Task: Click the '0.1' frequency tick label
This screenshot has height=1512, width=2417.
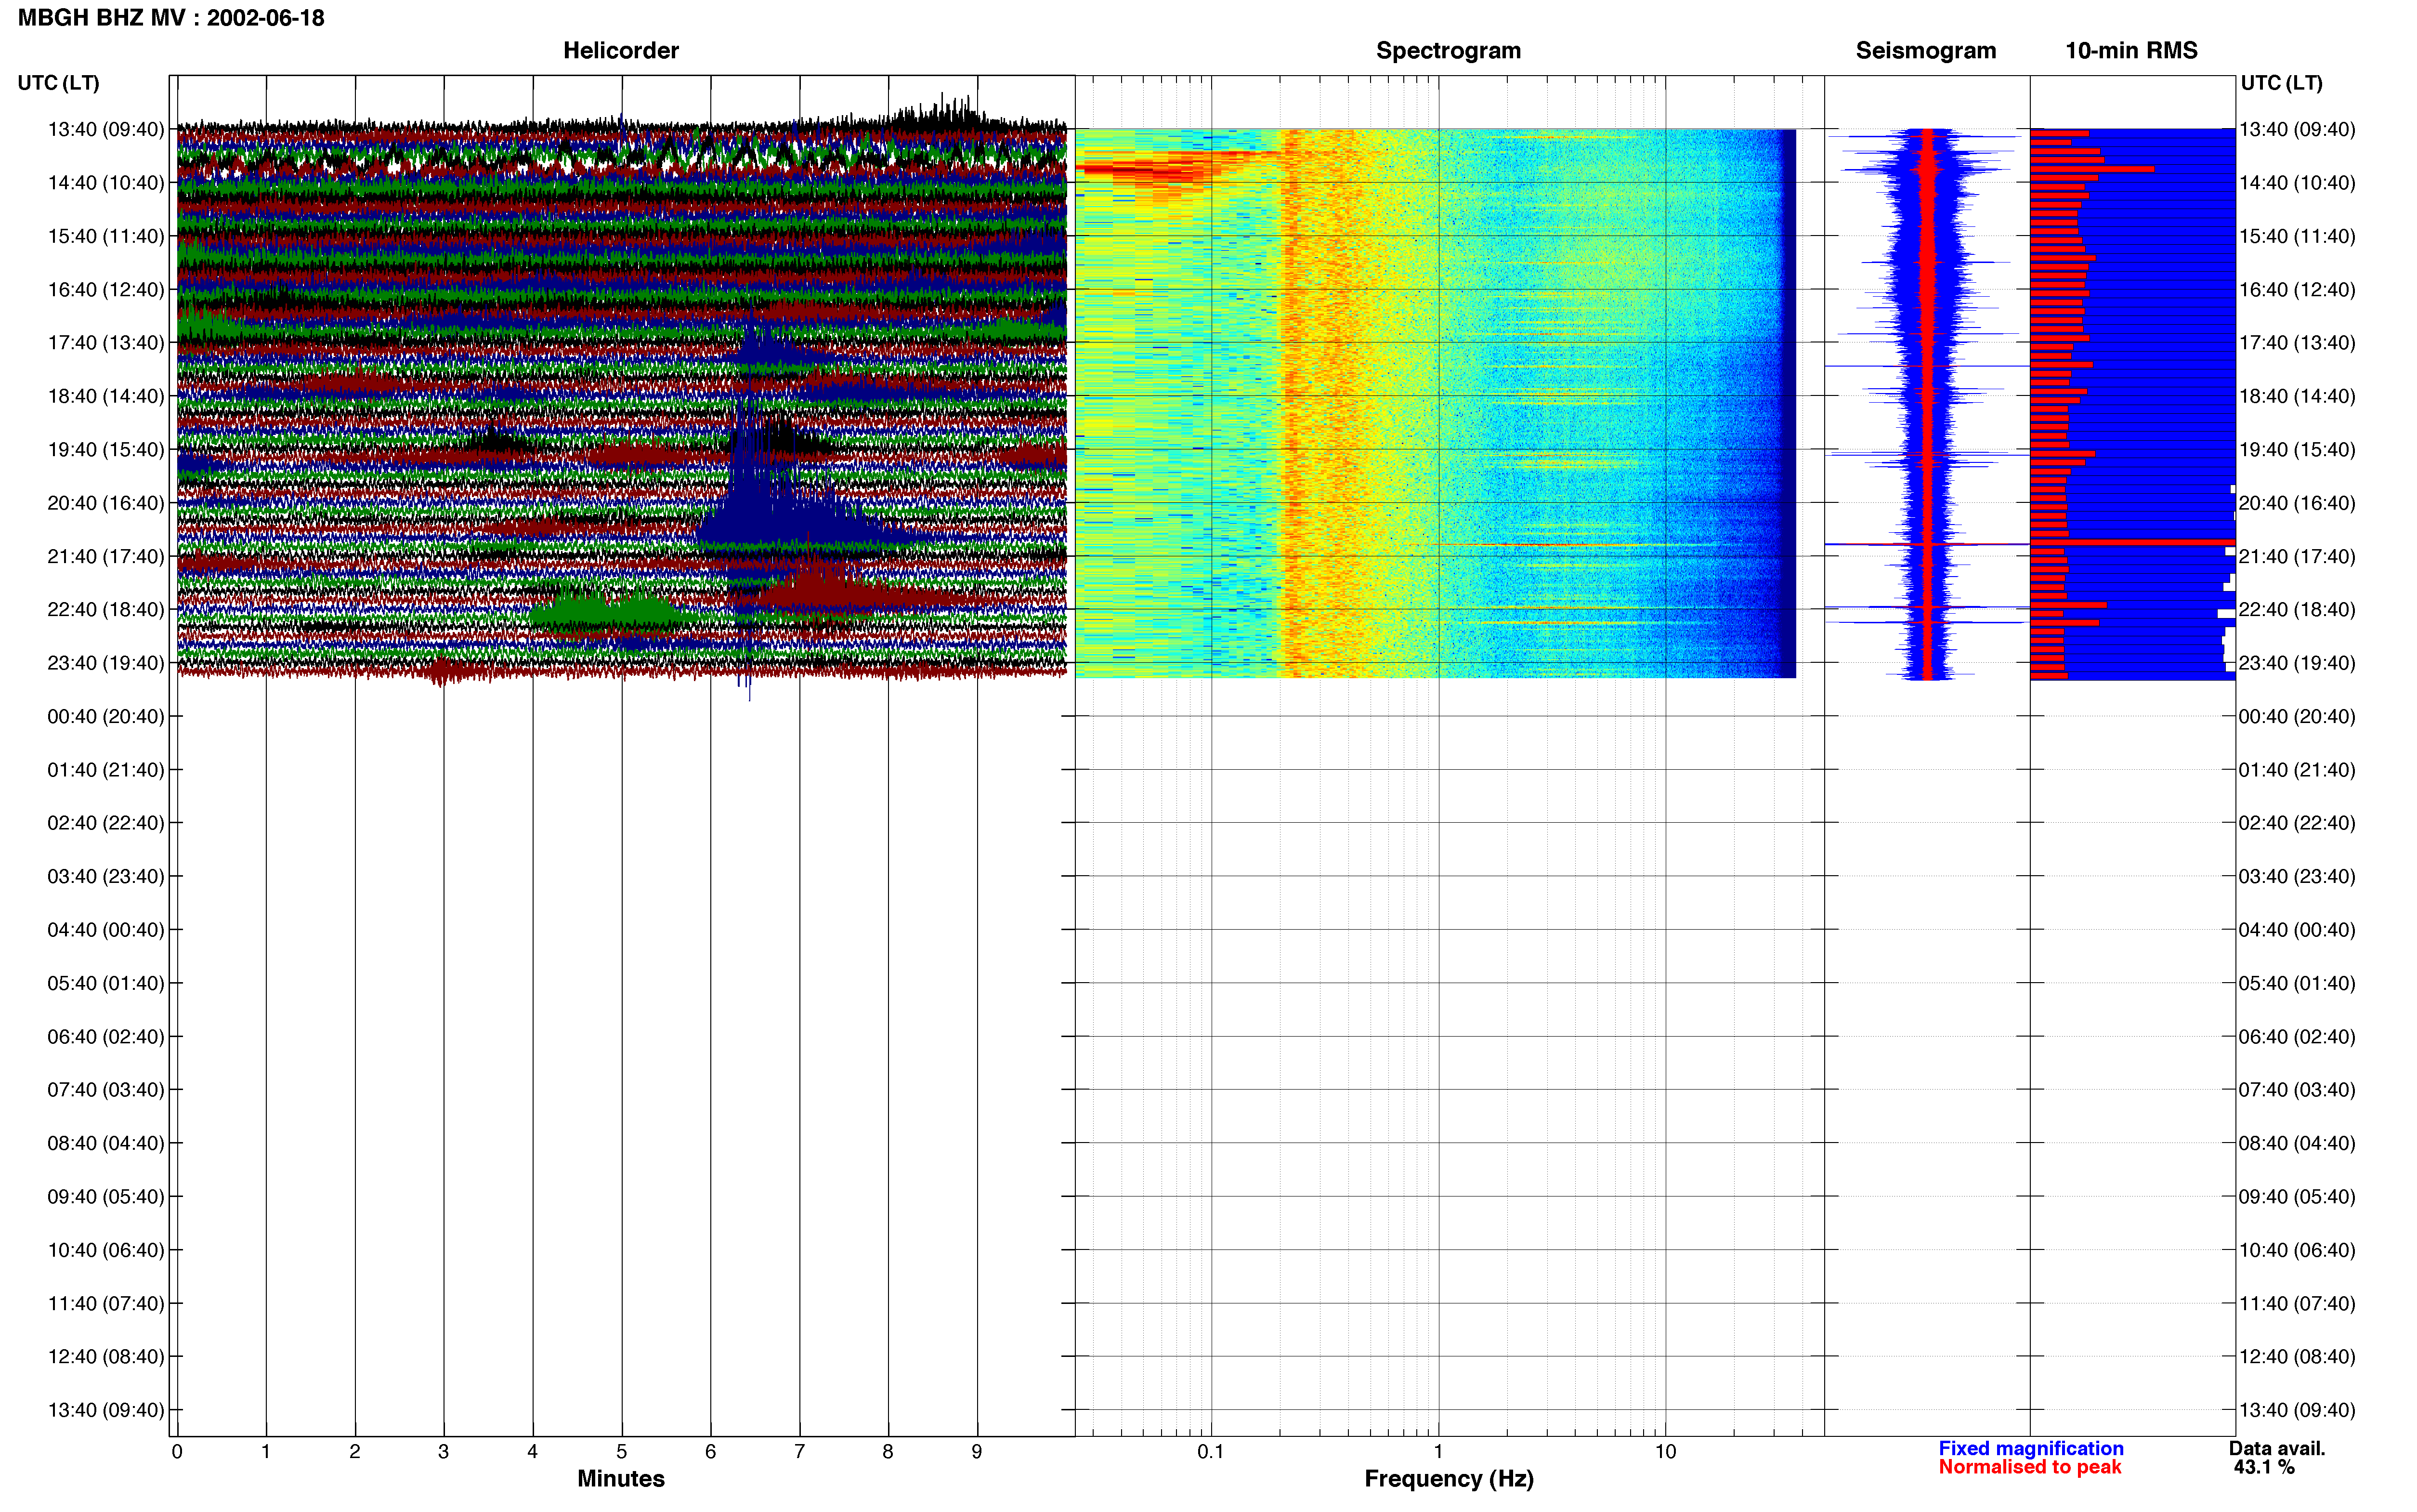Action: click(1211, 1452)
